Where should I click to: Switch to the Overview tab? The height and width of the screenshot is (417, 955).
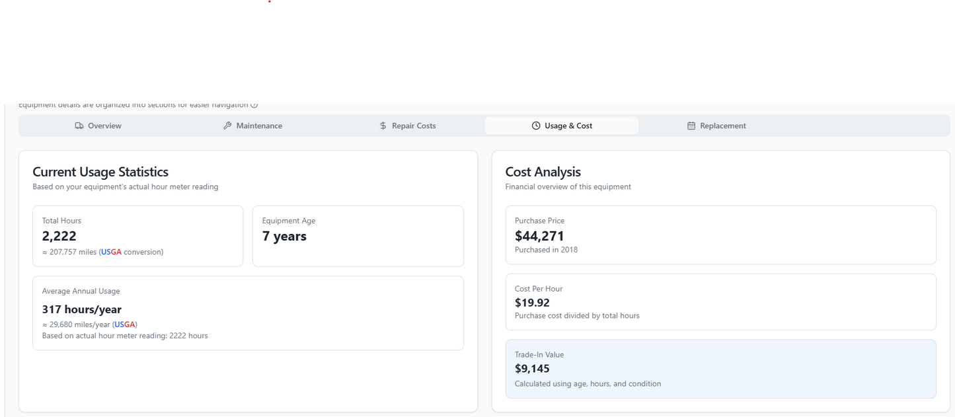(98, 126)
